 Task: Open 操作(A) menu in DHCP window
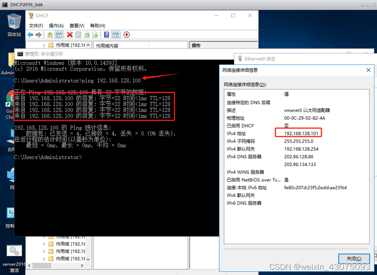(x=56, y=26)
